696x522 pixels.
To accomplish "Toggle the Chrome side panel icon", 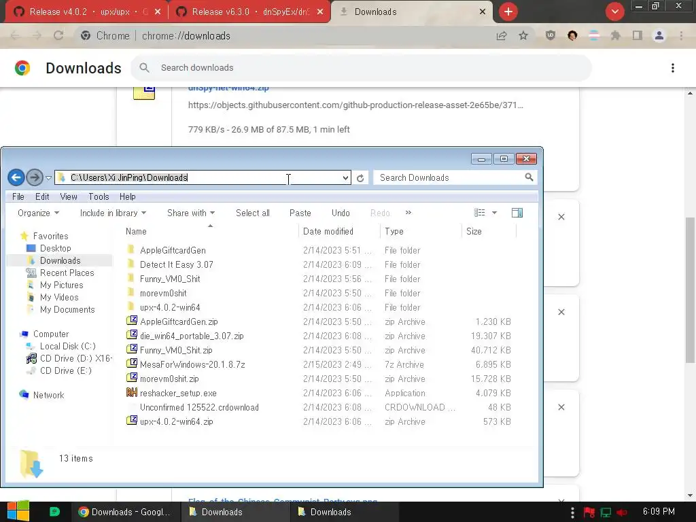I will 638,35.
